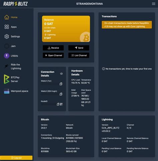The width and height of the screenshot is (158, 161).
Task: Copy the NodeID value
Action: click(x=58, y=104)
